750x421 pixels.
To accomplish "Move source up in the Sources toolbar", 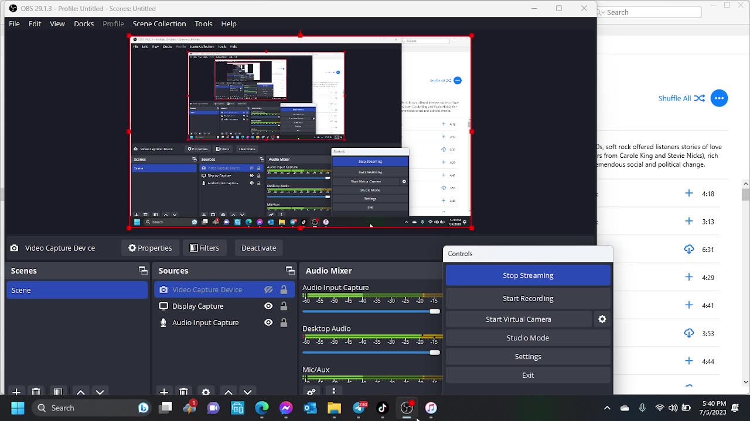I will pyautogui.click(x=228, y=392).
